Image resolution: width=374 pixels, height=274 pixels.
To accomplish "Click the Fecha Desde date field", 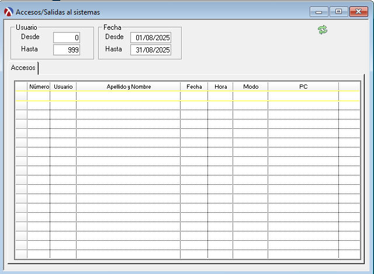I will point(151,37).
